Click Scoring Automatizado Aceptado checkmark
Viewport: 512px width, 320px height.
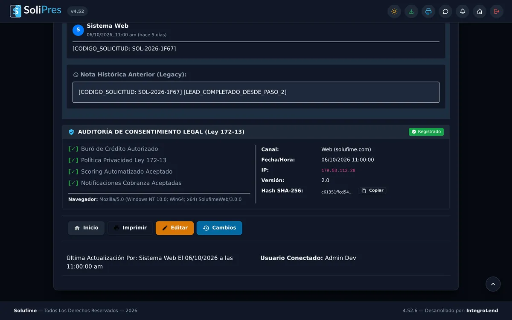(x=73, y=172)
